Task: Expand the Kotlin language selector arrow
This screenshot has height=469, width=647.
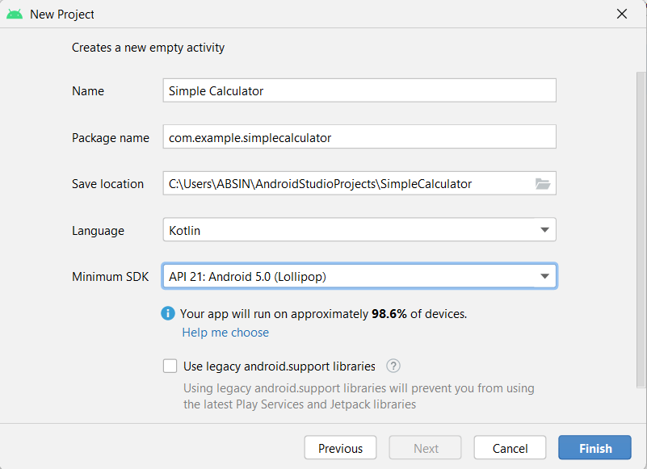Action: click(x=547, y=229)
